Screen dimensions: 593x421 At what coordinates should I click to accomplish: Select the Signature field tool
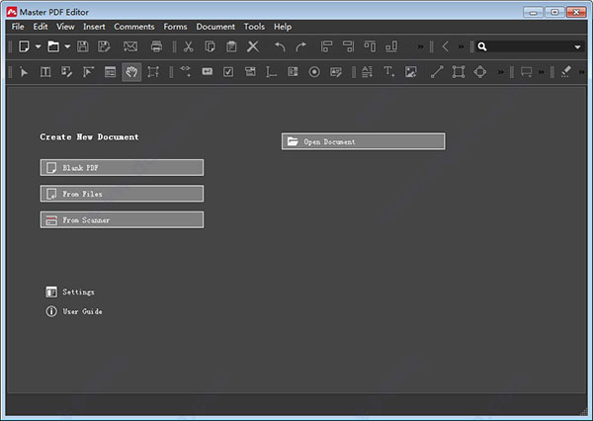coord(335,72)
